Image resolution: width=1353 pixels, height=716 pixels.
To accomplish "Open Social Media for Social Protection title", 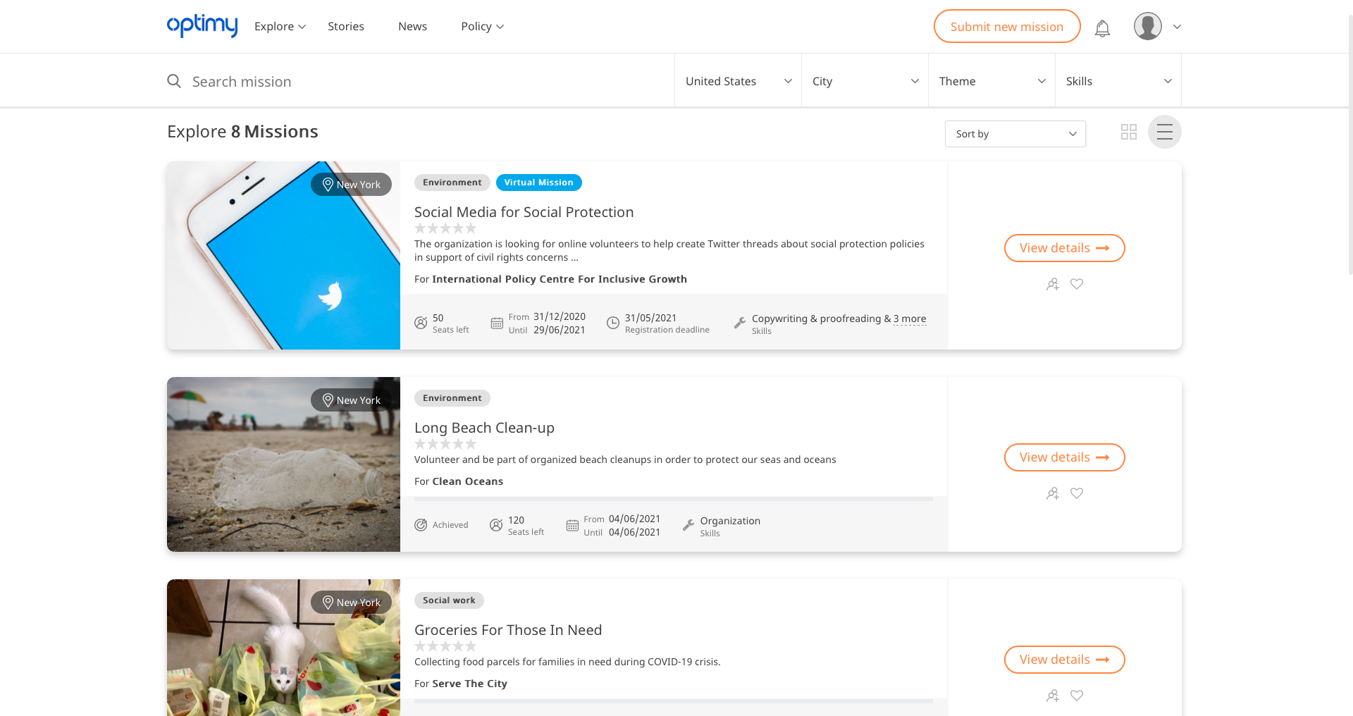I will (524, 212).
